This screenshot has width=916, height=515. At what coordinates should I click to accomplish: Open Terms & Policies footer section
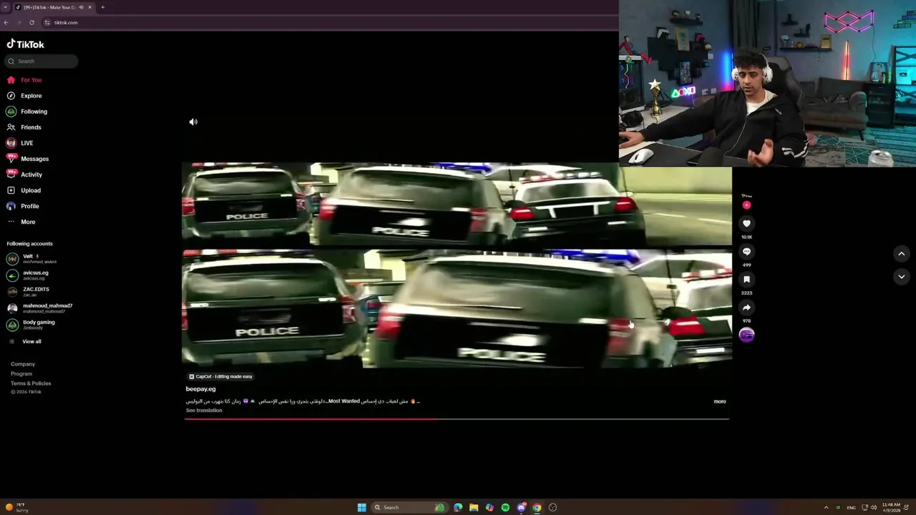[x=31, y=383]
